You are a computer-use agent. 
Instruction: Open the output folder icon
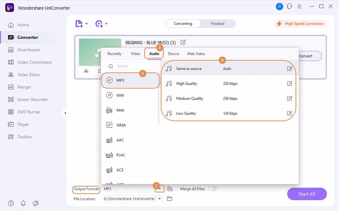(169, 199)
